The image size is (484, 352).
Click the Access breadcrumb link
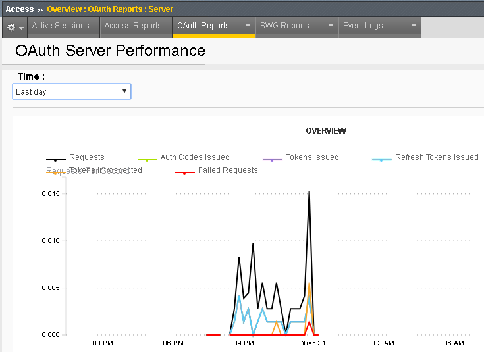(20, 9)
